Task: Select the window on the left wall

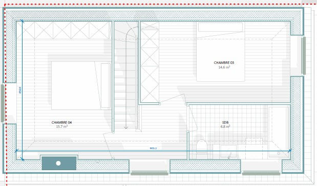Action: click(x=3, y=103)
